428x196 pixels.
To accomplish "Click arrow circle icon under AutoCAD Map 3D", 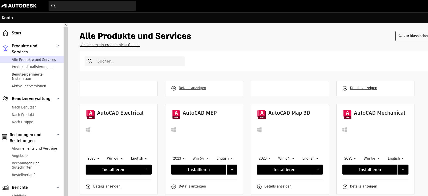I will coord(259,187).
